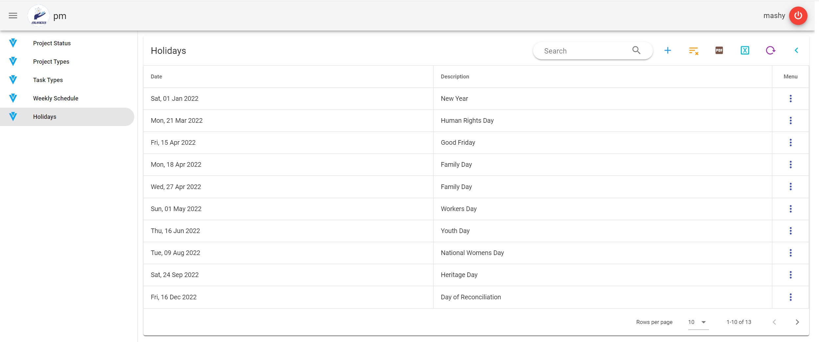Image resolution: width=819 pixels, height=342 pixels.
Task: Click the search magnifier icon
Action: (x=636, y=50)
